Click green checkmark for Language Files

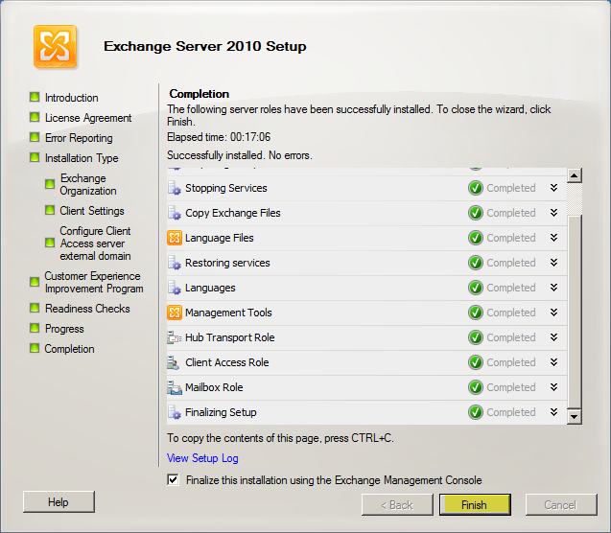476,238
